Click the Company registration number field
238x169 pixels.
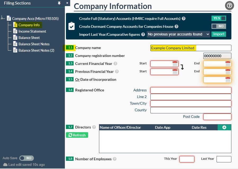click(x=217, y=56)
